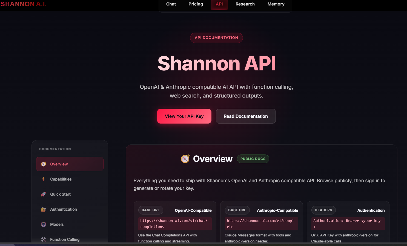The height and width of the screenshot is (246, 407).
Task: Click the View Your API Key button
Action: click(x=184, y=116)
